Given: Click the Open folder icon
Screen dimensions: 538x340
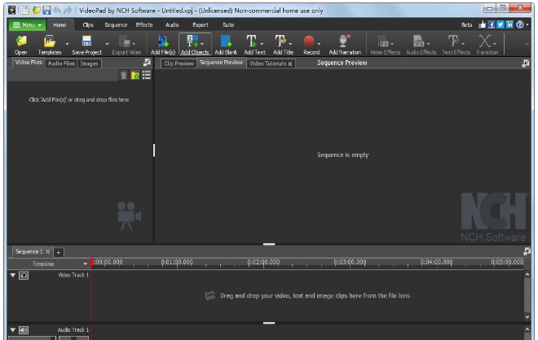Looking at the screenshot, I should 21,41.
